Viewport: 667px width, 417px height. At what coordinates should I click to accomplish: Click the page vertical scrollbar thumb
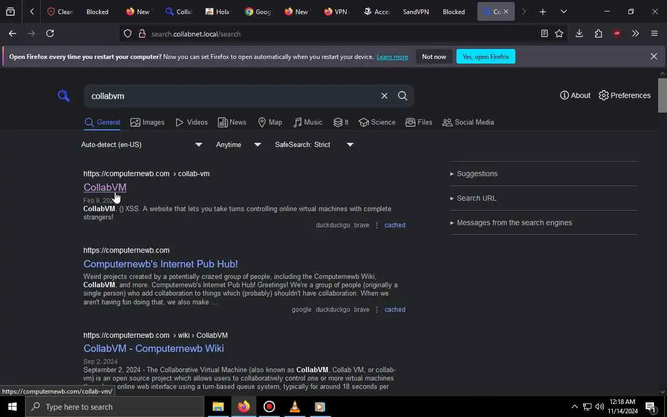[662, 95]
